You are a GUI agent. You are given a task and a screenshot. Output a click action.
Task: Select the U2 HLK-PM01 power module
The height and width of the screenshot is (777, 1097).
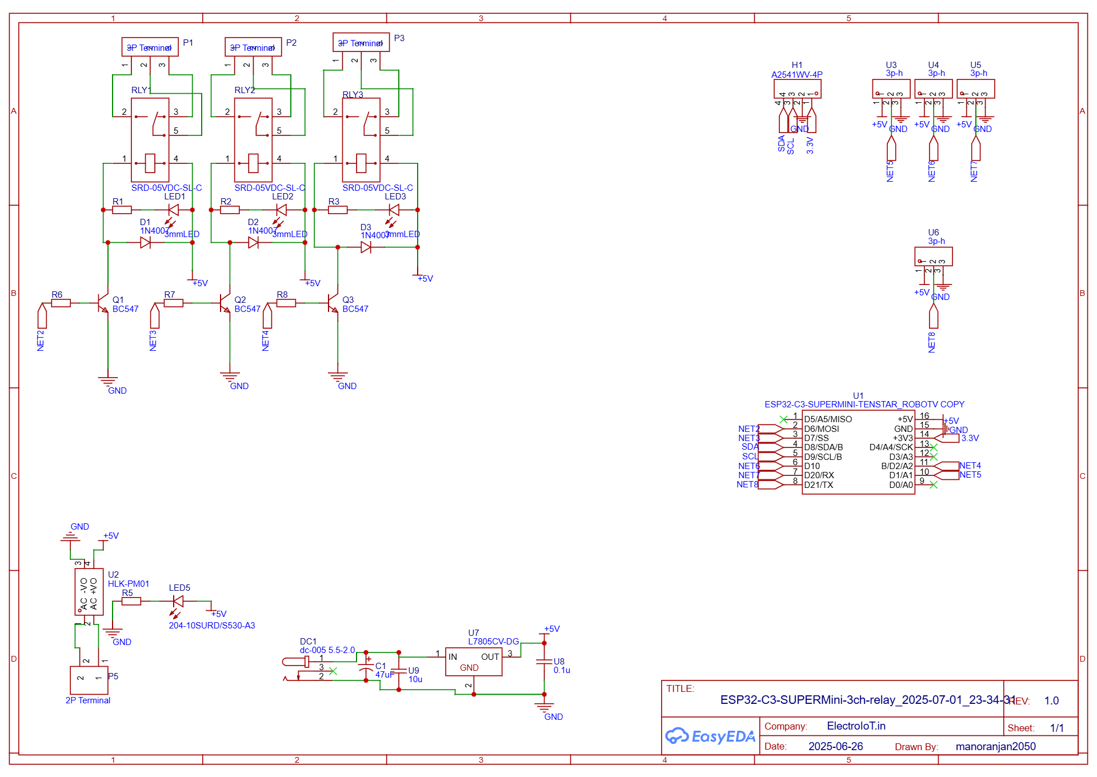[x=89, y=592]
